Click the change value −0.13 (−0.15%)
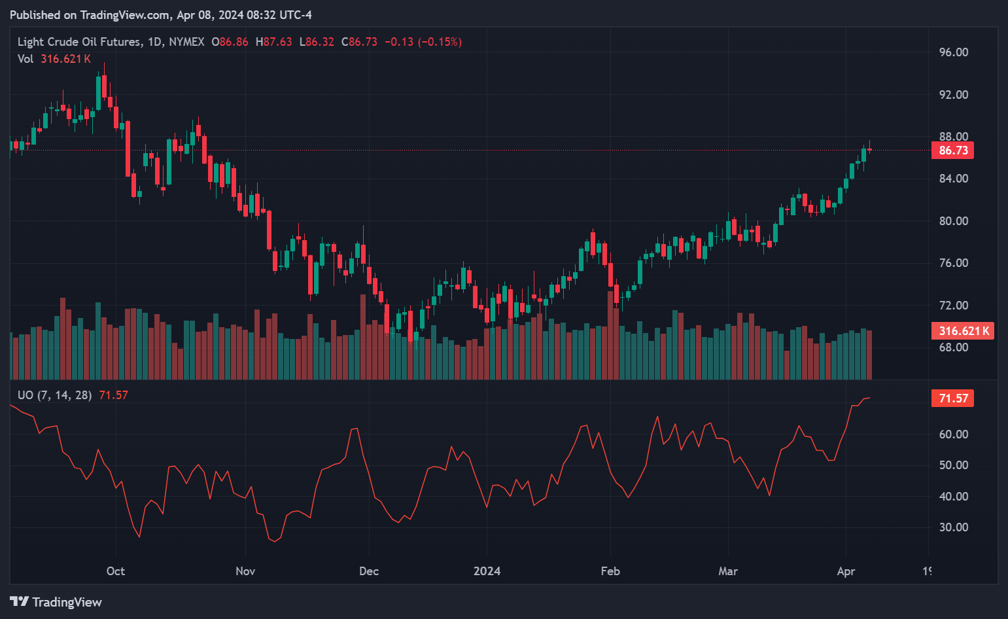The image size is (1008, 619). click(x=423, y=42)
